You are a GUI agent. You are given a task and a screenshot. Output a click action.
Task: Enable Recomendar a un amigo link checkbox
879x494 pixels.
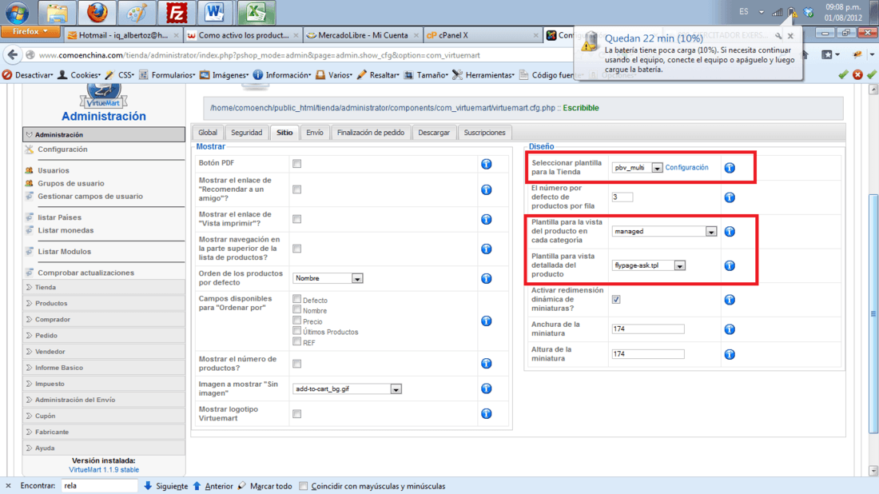296,189
